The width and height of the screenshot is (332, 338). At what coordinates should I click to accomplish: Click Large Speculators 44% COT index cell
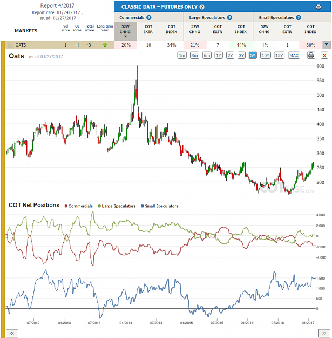241,45
